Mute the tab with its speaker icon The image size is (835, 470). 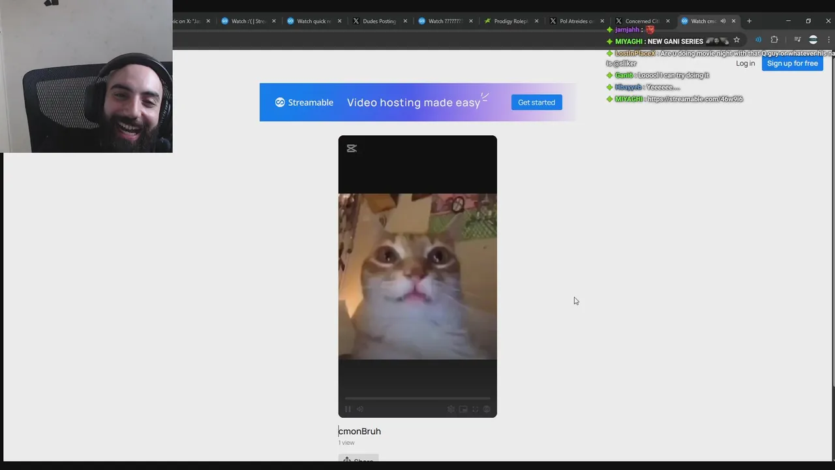pyautogui.click(x=723, y=21)
